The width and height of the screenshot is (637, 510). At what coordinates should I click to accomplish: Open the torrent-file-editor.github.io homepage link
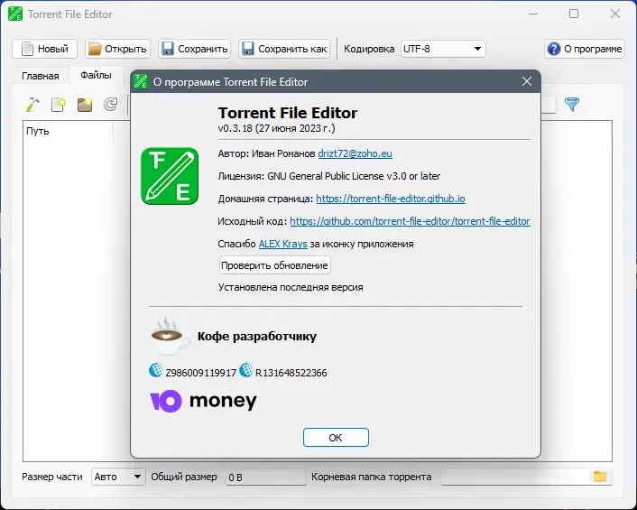[x=391, y=199]
